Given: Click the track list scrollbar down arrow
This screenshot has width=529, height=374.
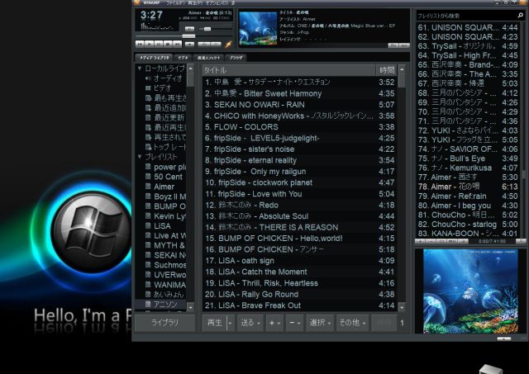Looking at the screenshot, I should coord(402,307).
